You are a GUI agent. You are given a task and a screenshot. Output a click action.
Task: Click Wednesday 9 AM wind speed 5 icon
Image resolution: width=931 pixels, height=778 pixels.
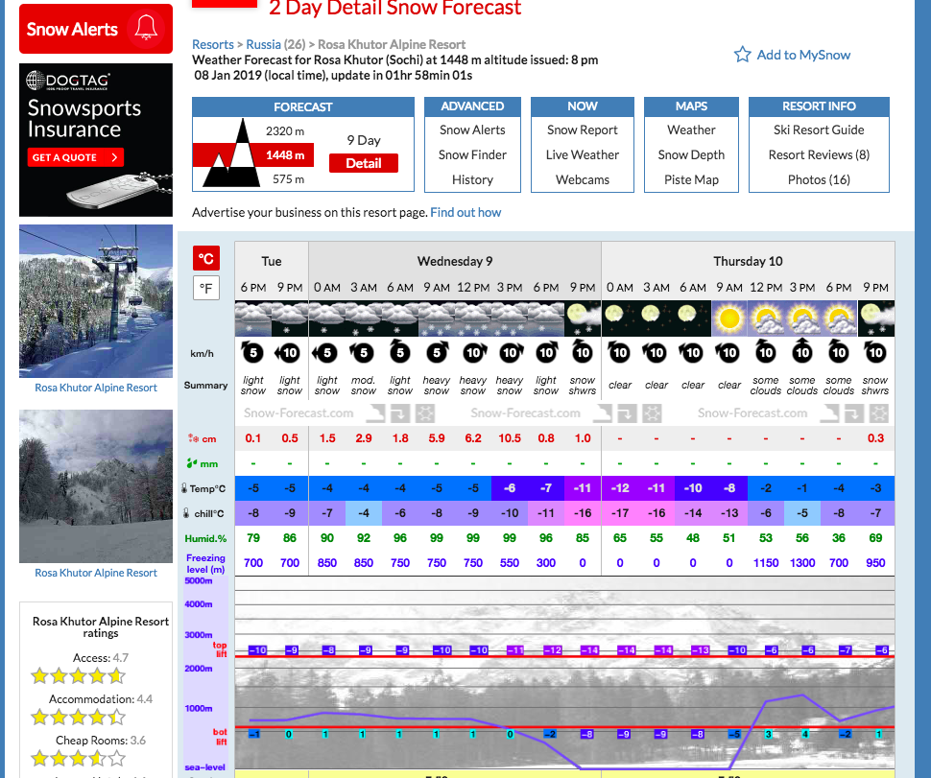(437, 352)
